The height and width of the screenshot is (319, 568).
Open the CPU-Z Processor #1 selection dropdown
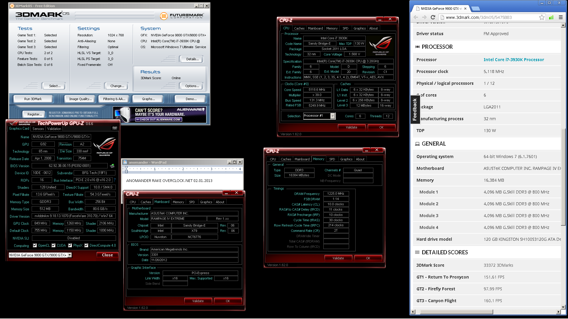click(x=333, y=116)
